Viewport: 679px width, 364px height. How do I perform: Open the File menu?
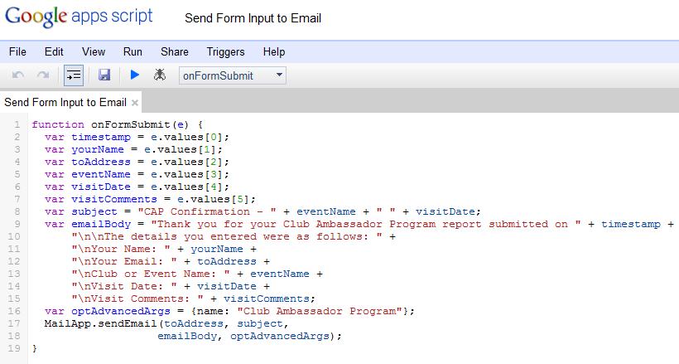coord(17,51)
